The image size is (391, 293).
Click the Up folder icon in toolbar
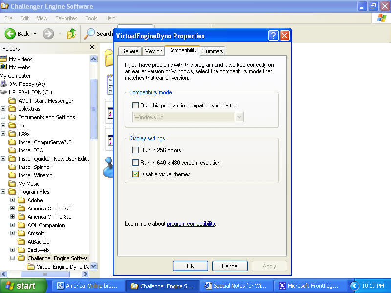coord(72,33)
